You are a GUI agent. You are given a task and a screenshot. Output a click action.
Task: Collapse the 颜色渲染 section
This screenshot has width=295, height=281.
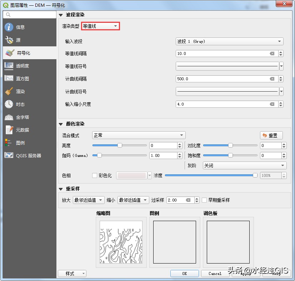click(x=61, y=124)
